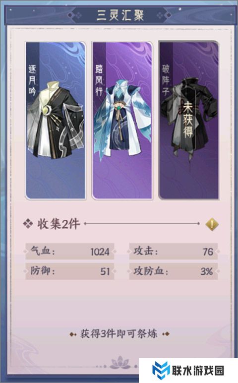Viewport: 238px width, 383px height.
Task: Click the 攻防血 3% stat row
Action: (174, 271)
